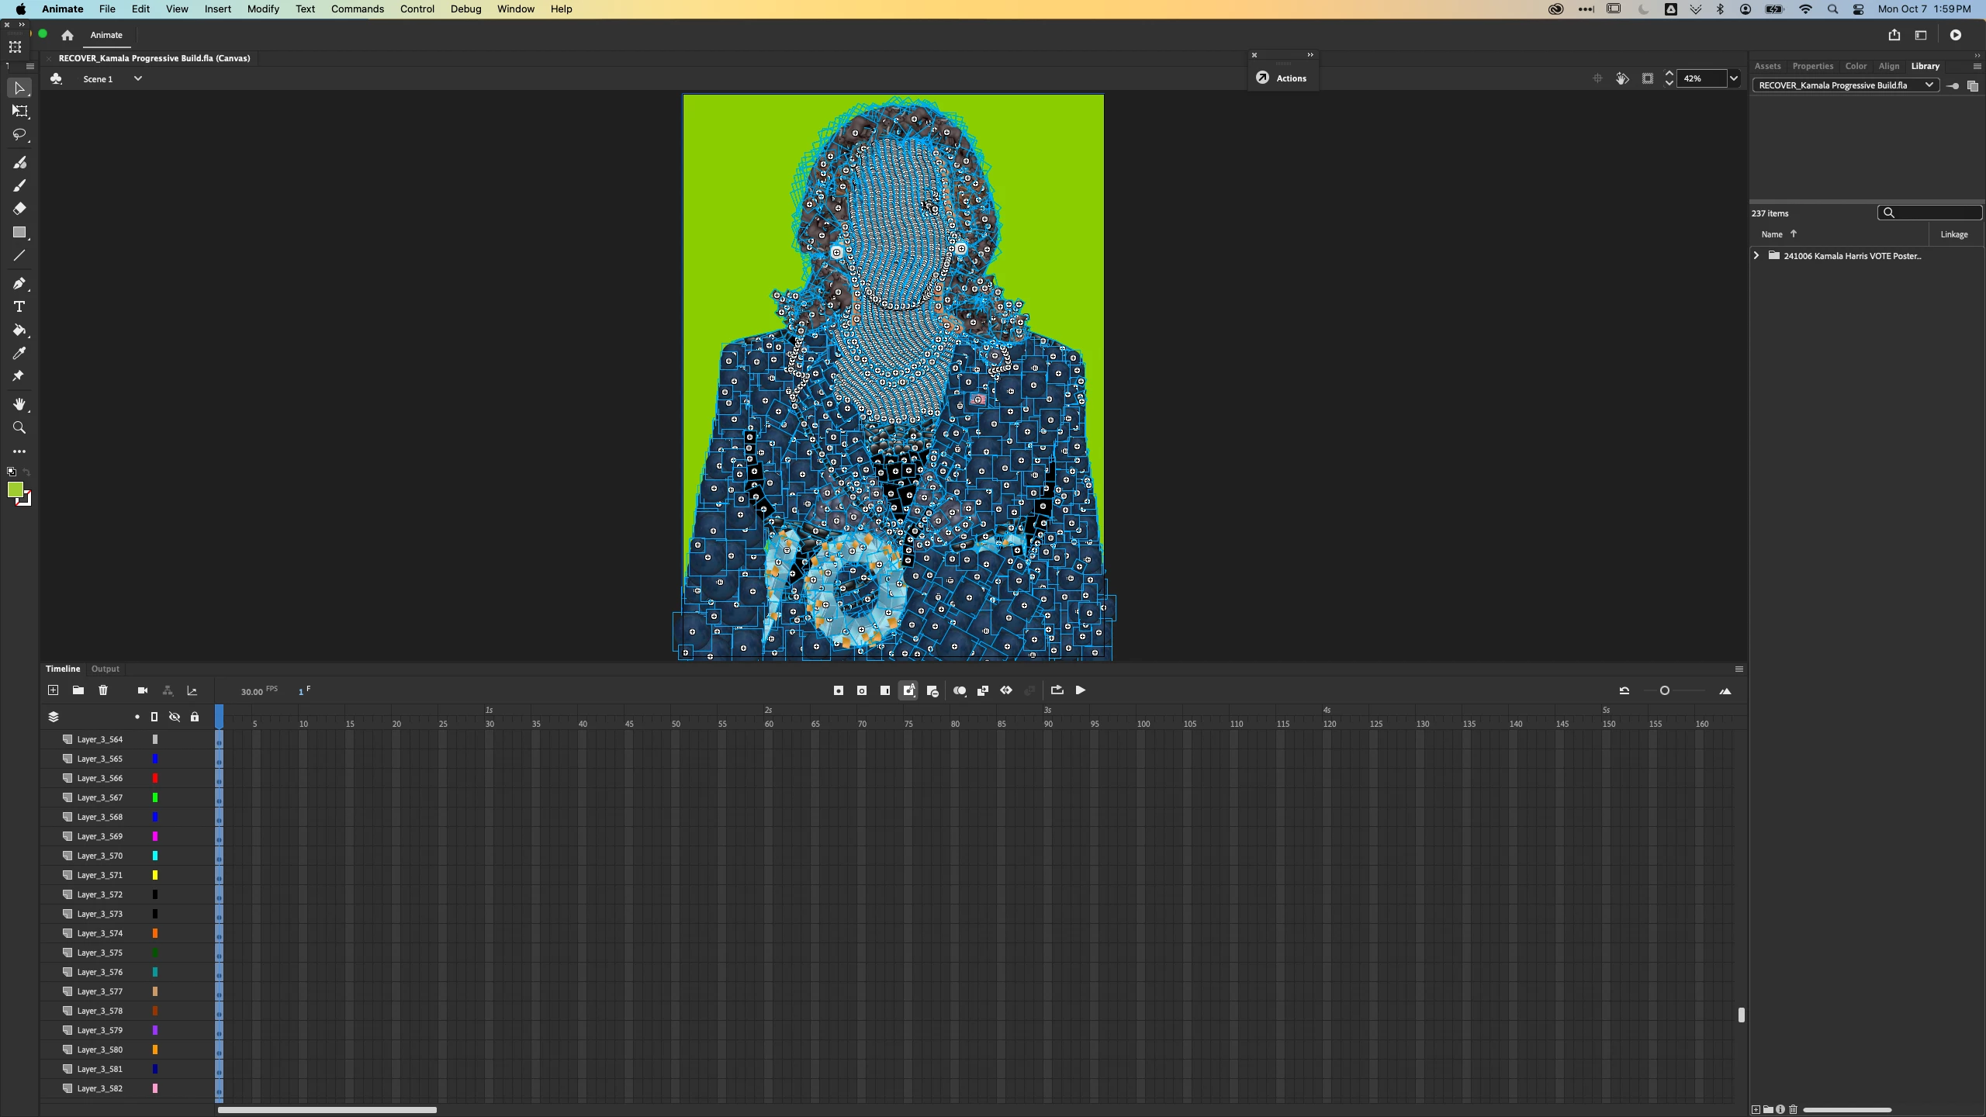
Task: Toggle outline view for all layers
Action: (154, 717)
